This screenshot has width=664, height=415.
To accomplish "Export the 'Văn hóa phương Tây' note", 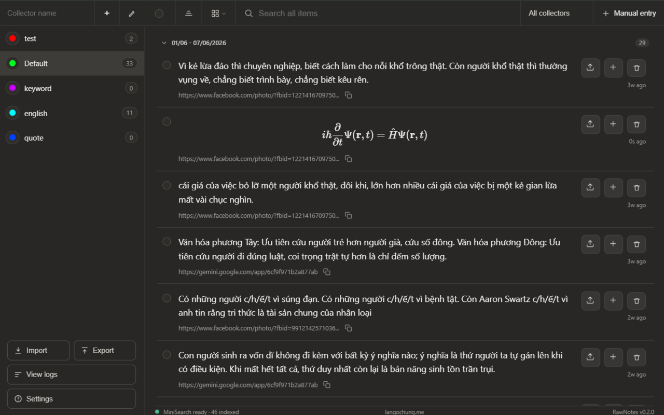I will pos(590,244).
